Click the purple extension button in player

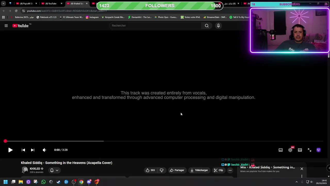coord(319,150)
